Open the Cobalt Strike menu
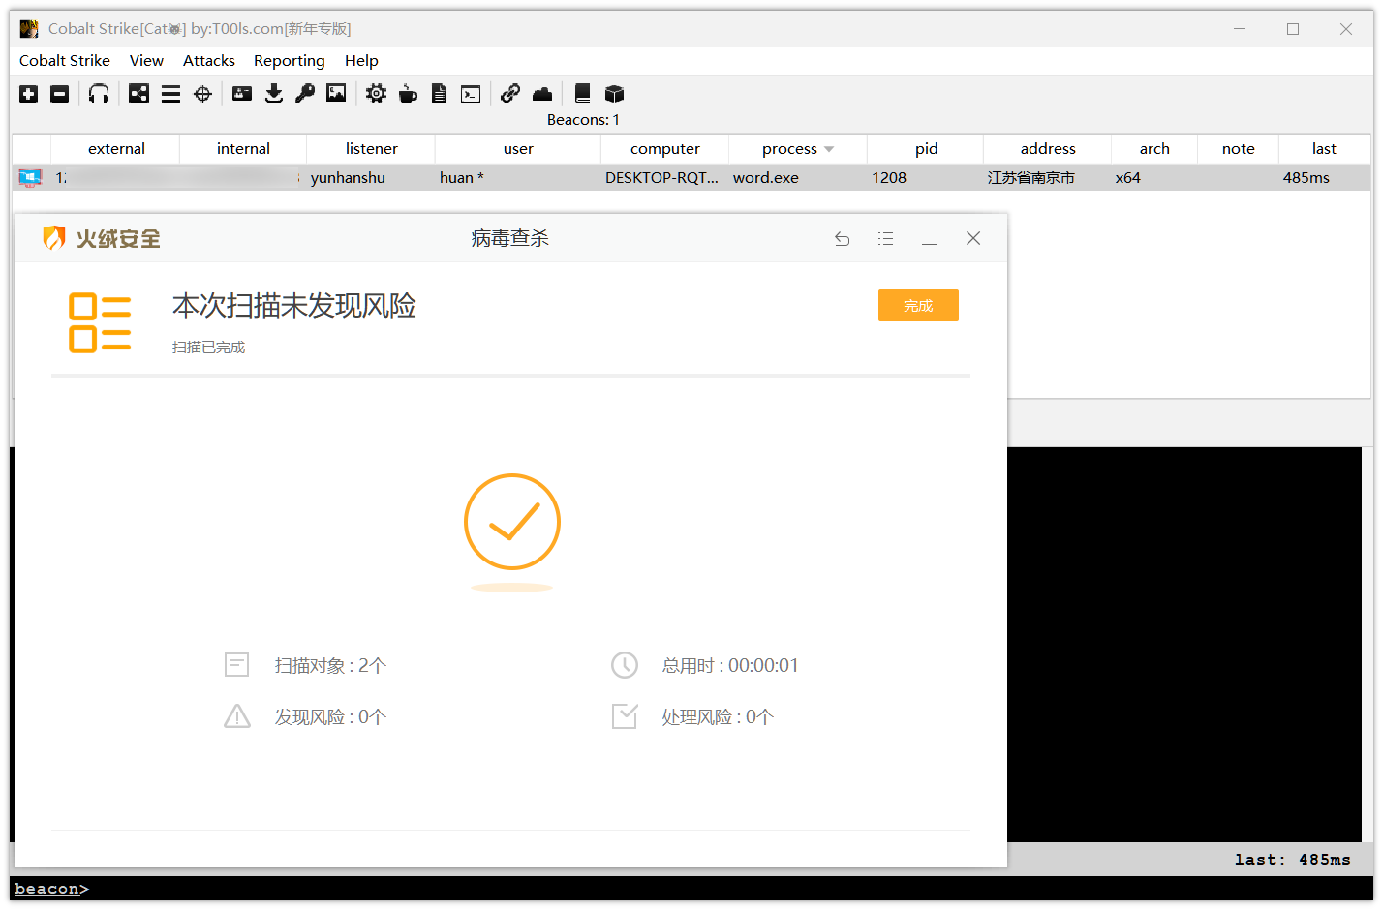The image size is (1383, 910). pyautogui.click(x=65, y=61)
